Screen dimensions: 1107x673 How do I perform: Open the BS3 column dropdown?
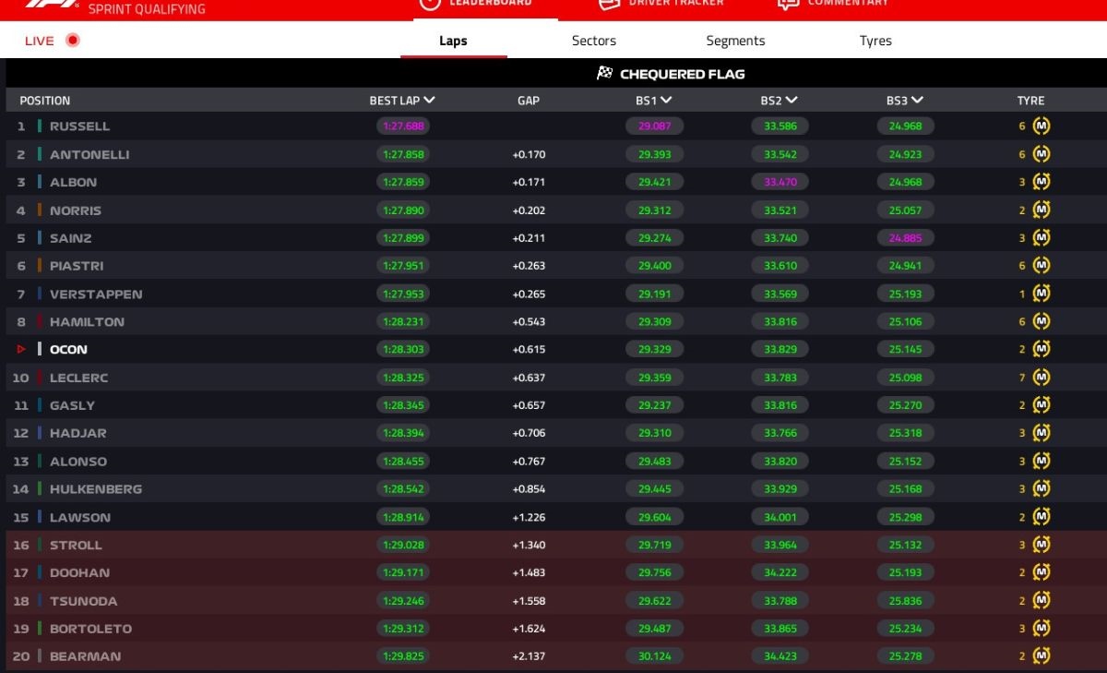[917, 101]
